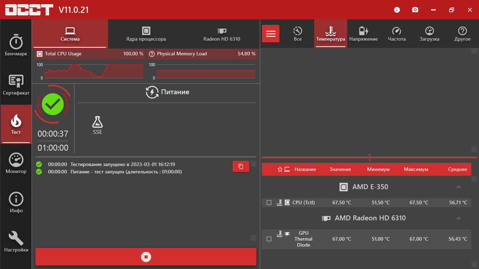479x269 pixels.
Task: Select the Напряжение sensor tab
Action: (363, 34)
